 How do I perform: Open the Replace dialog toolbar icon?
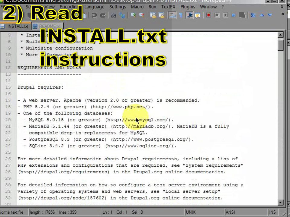coord(122,15)
